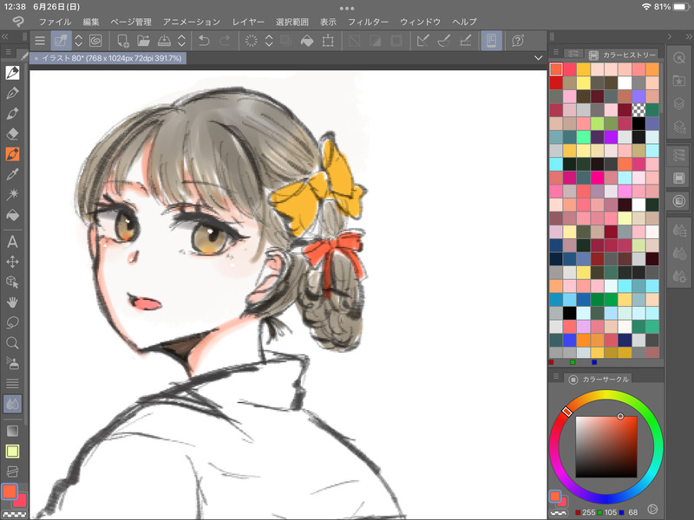Screen dimensions: 694x520
Task: Open the ファイル menu
Action: (55, 22)
